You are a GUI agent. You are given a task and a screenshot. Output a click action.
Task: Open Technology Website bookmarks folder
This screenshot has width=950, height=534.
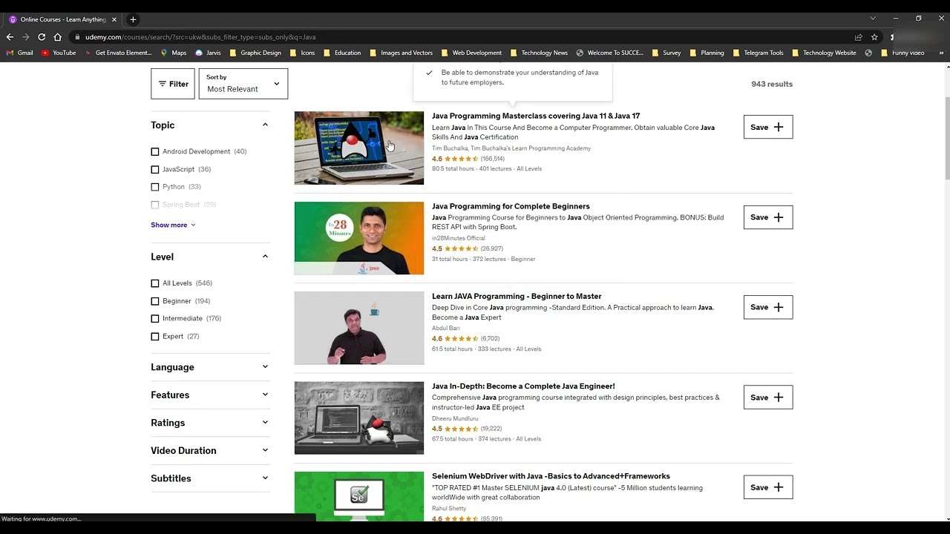(x=824, y=53)
